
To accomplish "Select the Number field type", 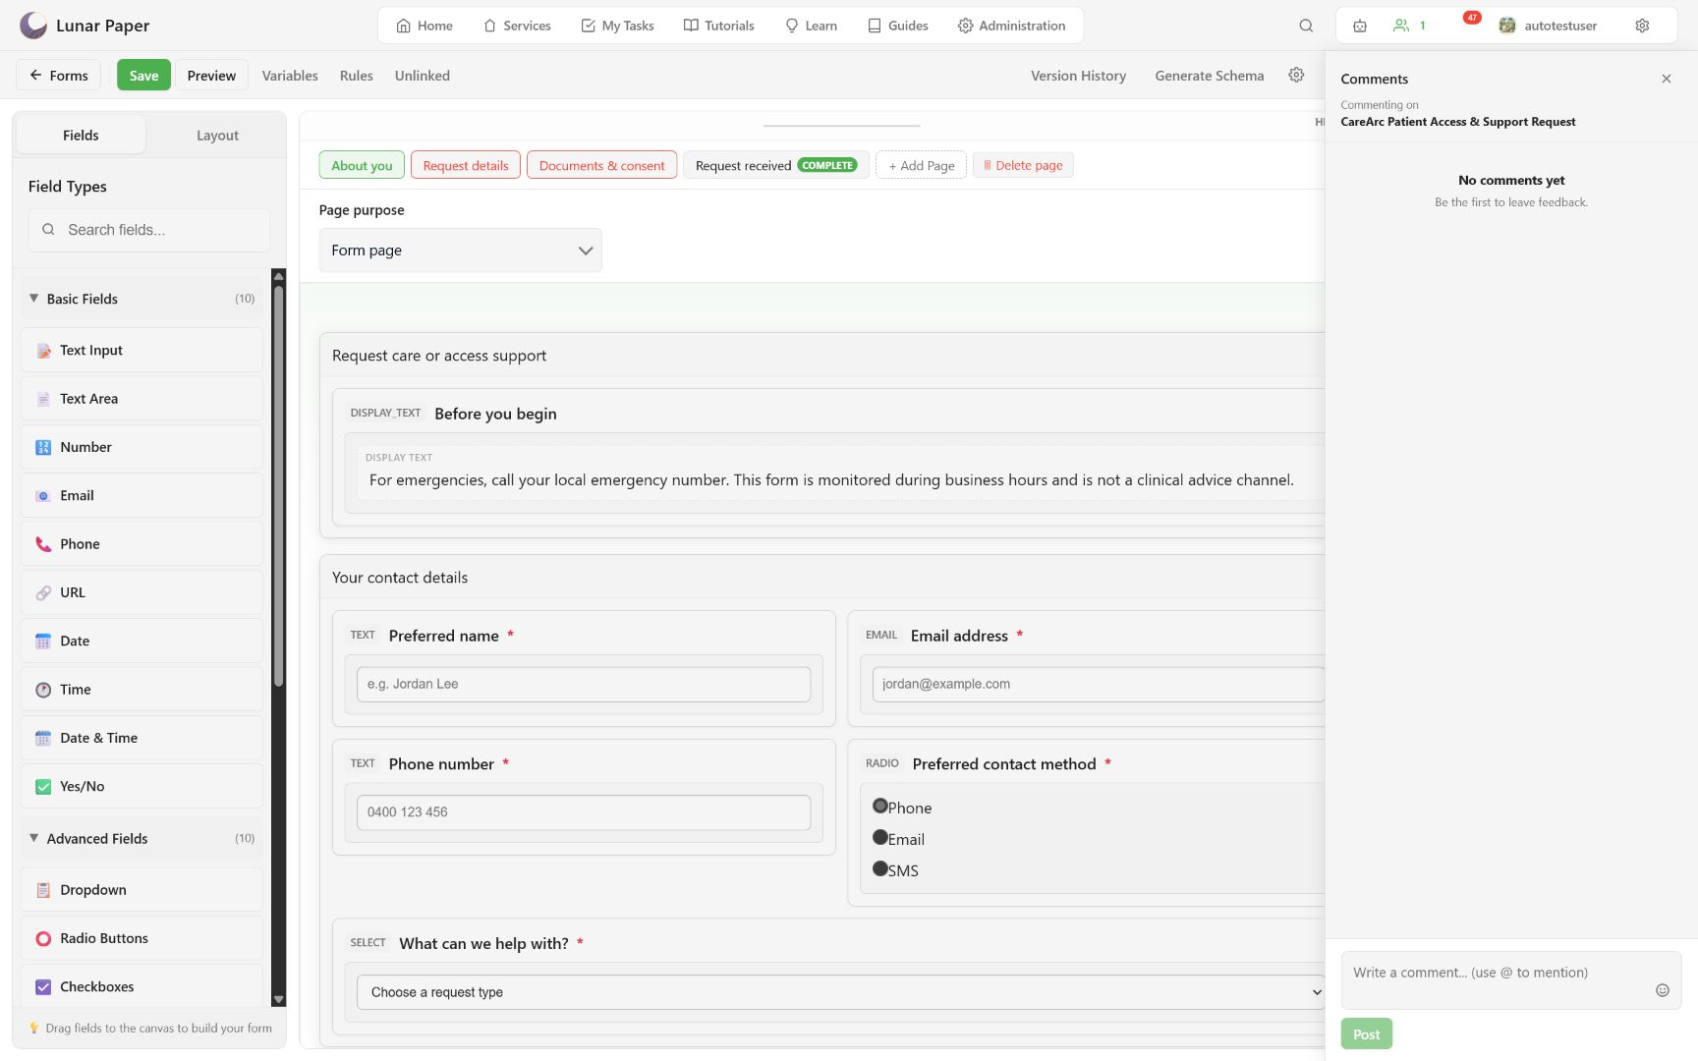I will [x=141, y=447].
